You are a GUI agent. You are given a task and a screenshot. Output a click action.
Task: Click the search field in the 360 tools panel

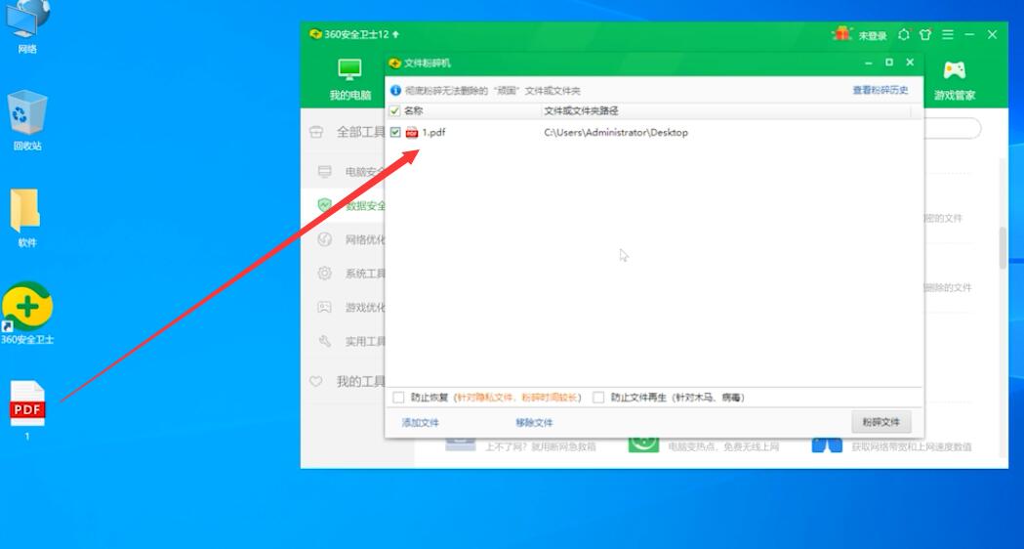(952, 128)
